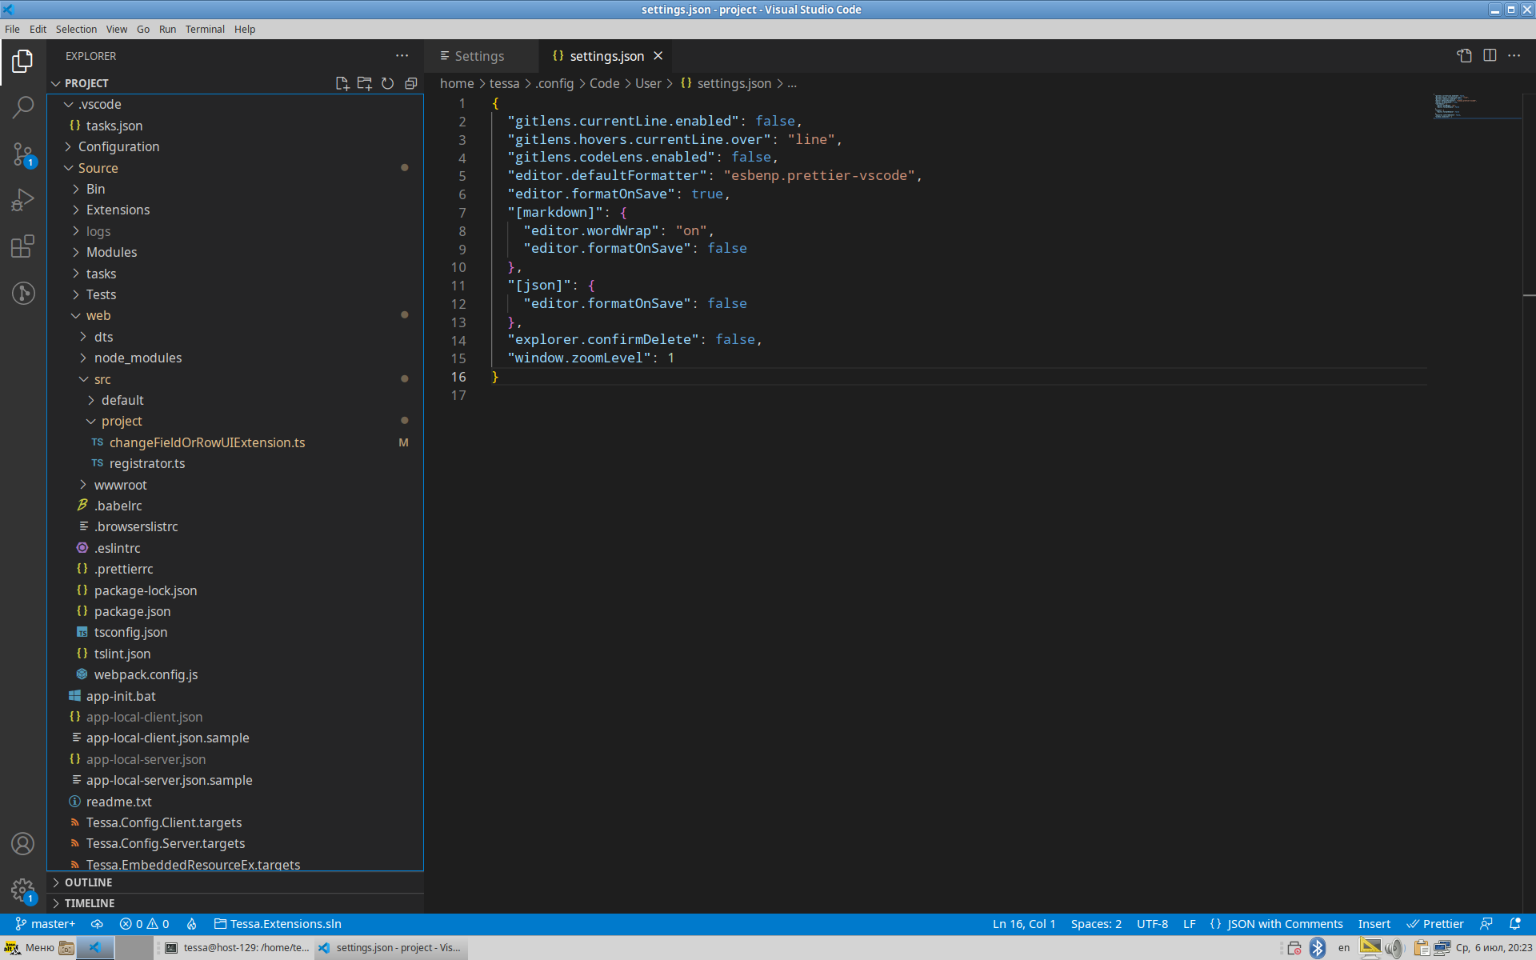Toggle the Prettier status bar item
Image resolution: width=1536 pixels, height=960 pixels.
click(1435, 924)
